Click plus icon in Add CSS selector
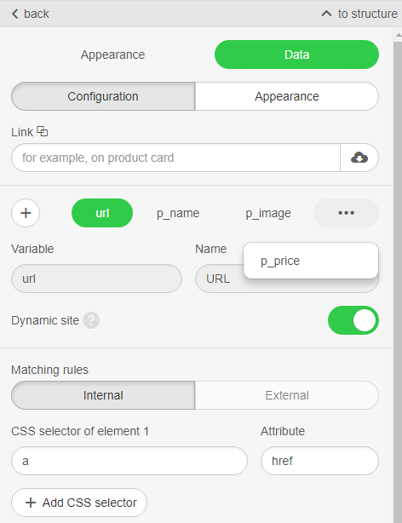 [31, 503]
